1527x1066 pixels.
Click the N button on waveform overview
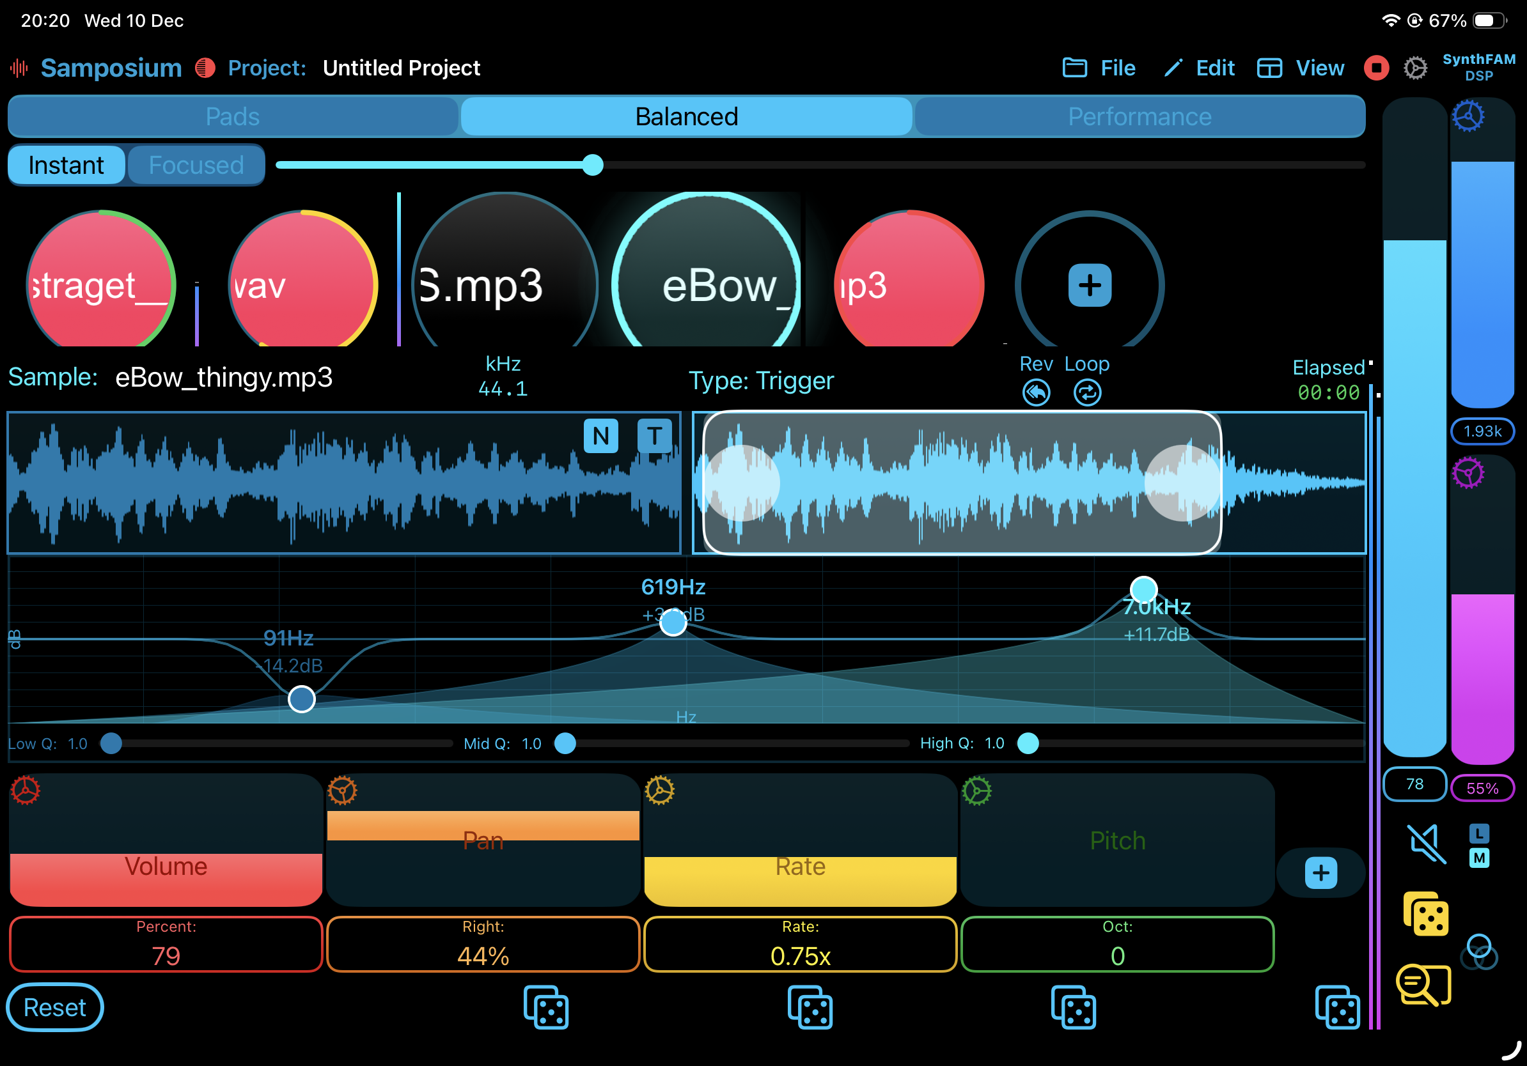pos(600,436)
